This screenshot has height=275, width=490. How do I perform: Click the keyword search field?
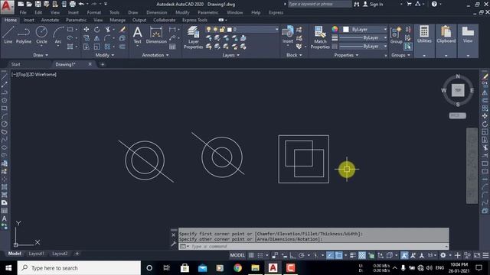(x=319, y=4)
